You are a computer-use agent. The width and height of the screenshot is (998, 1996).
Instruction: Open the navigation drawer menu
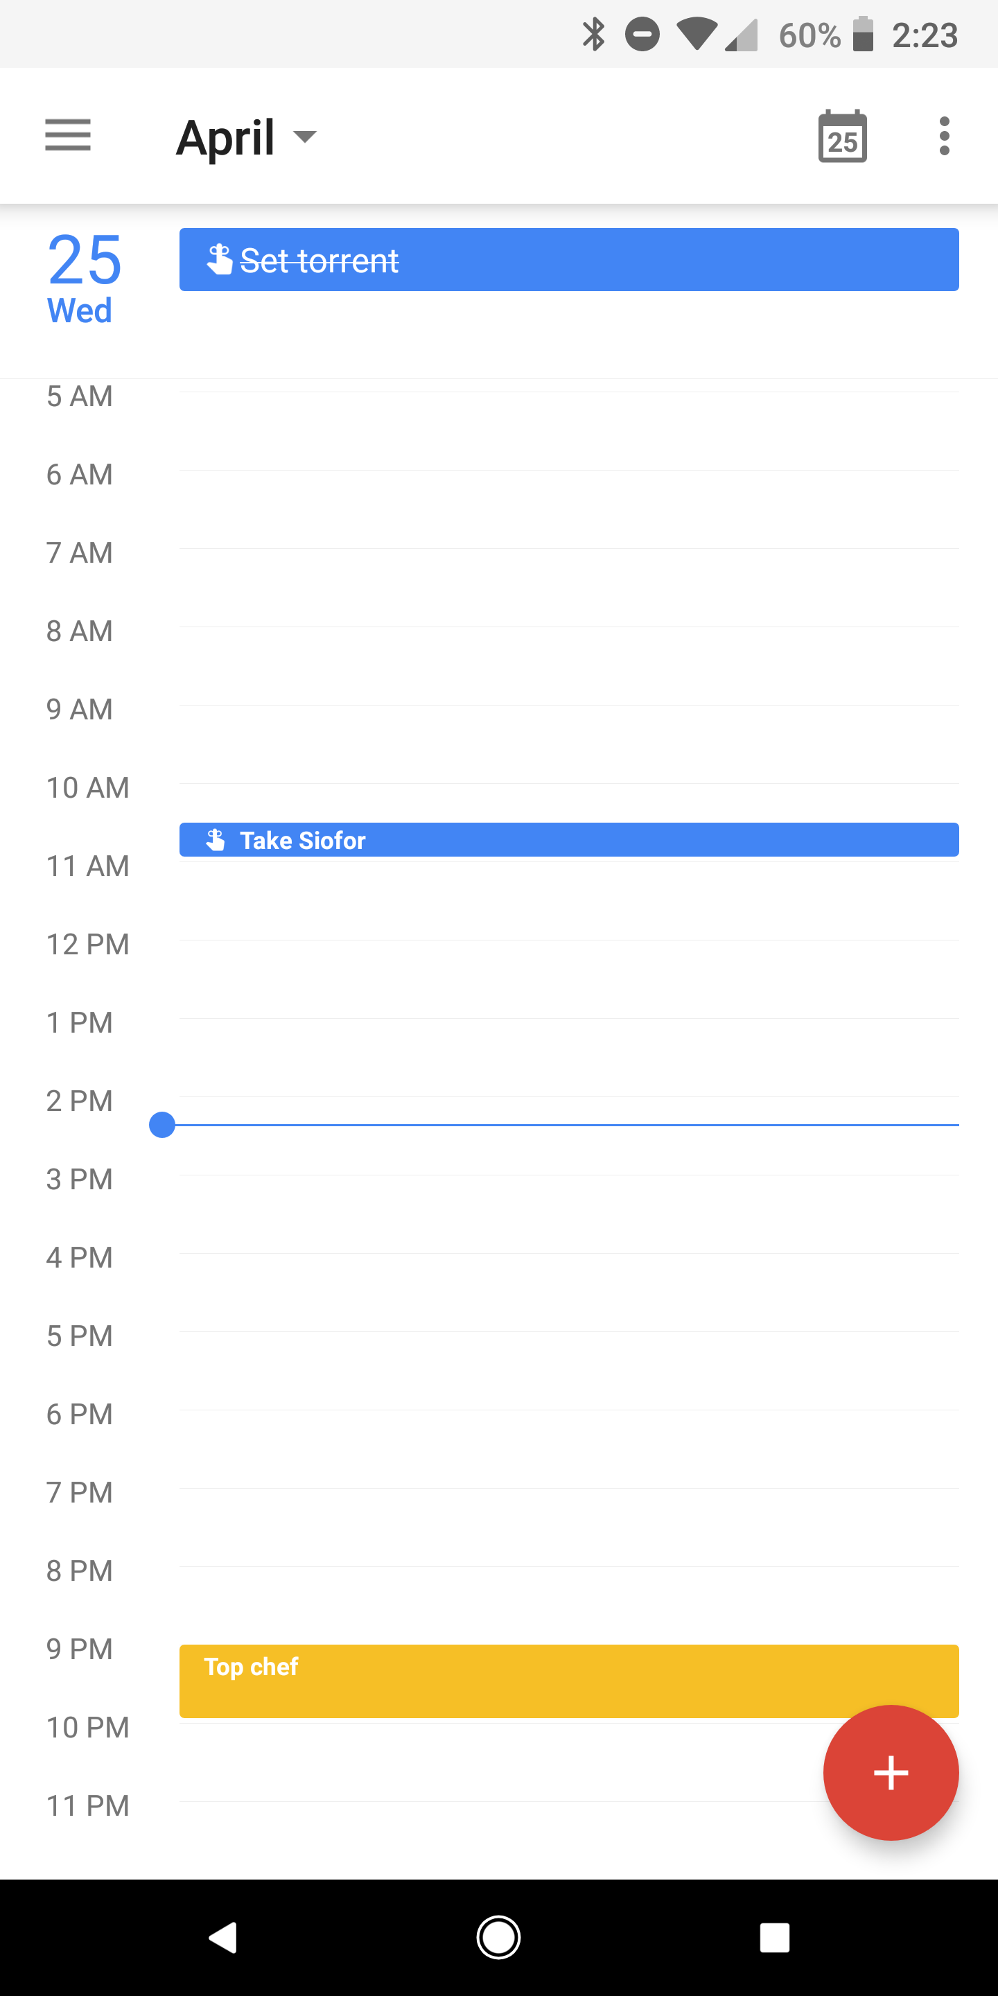click(x=67, y=136)
